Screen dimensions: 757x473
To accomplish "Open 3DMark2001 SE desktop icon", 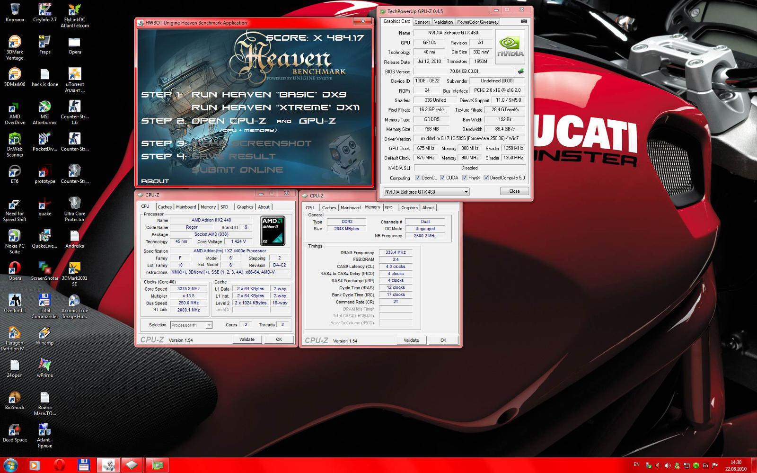I will [x=75, y=274].
